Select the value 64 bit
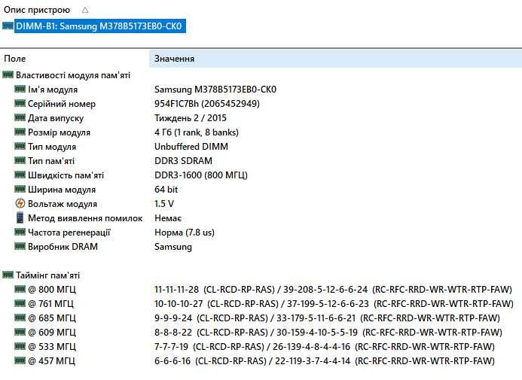The width and height of the screenshot is (522, 380). click(166, 190)
